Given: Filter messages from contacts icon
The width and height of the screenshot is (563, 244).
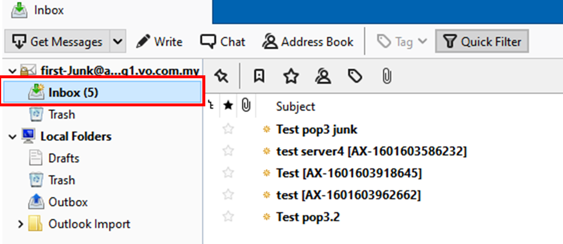Looking at the screenshot, I should (x=323, y=76).
